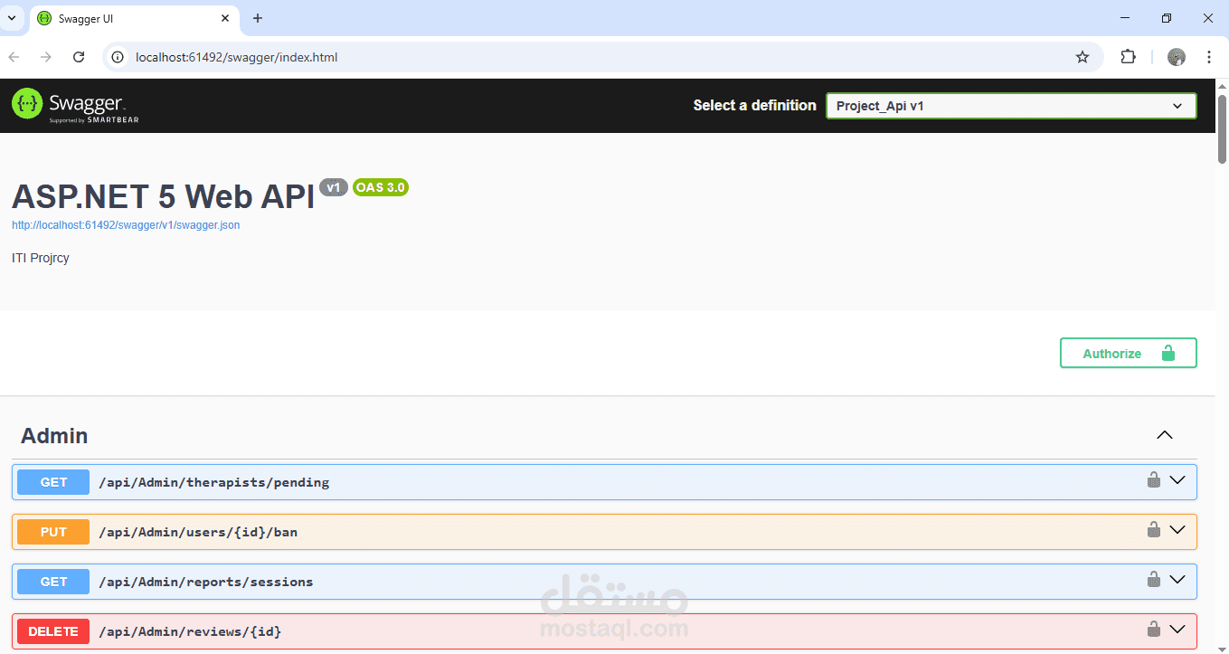Click GET badge for reports/sessions
Image resolution: width=1229 pixels, height=654 pixels.
[x=53, y=582]
